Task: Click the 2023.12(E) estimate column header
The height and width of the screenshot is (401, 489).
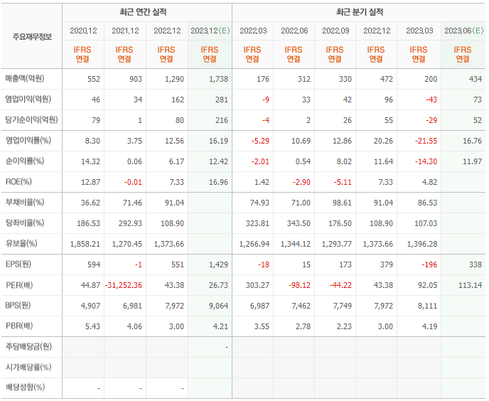Action: pyautogui.click(x=210, y=31)
